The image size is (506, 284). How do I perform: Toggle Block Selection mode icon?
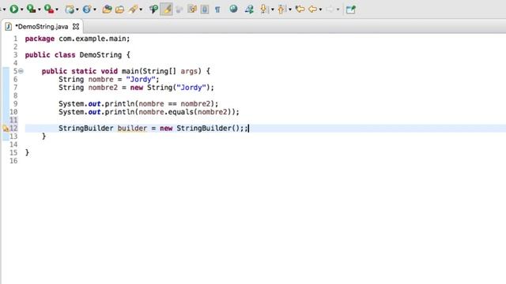192,9
